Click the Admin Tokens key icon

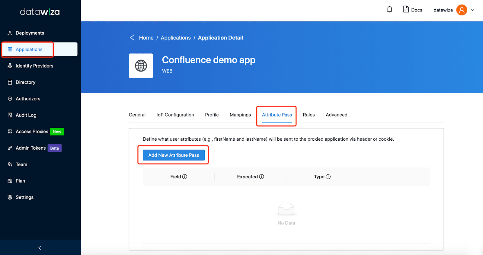(x=10, y=148)
